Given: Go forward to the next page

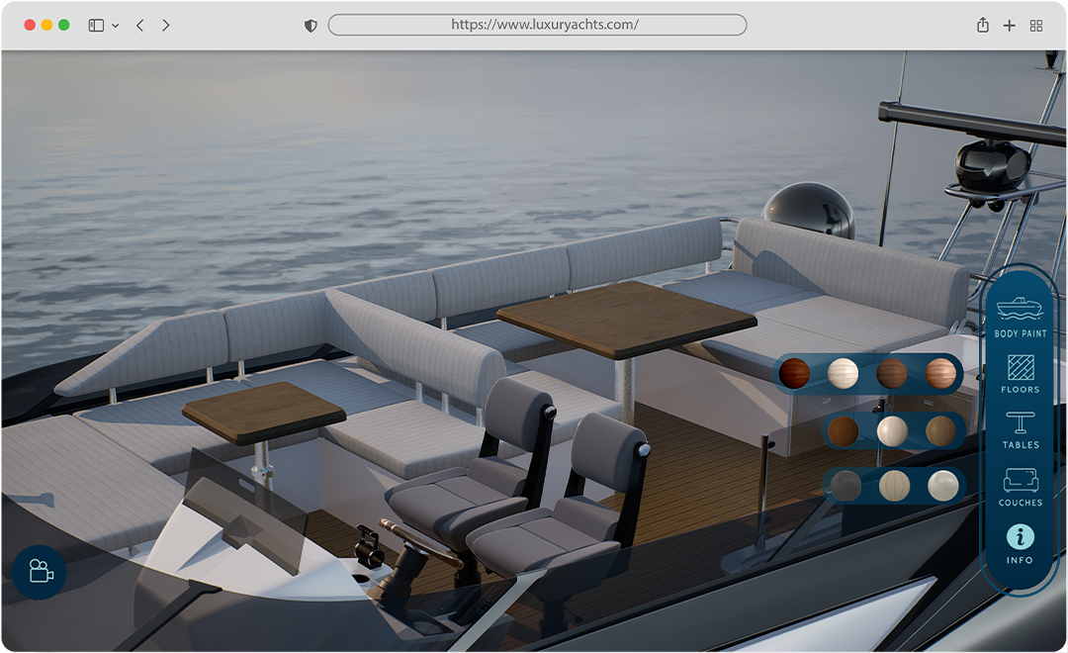Looking at the screenshot, I should point(165,25).
